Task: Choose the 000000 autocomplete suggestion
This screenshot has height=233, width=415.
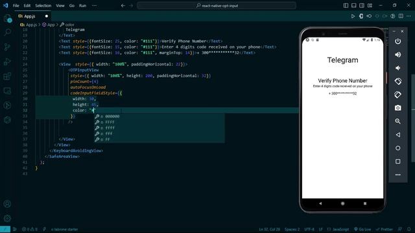Action: point(160,116)
